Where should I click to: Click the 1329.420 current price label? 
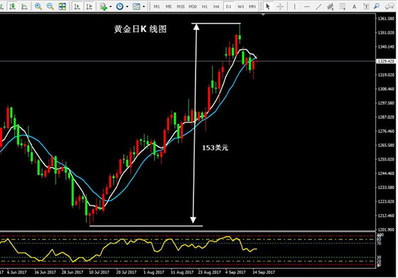point(386,61)
